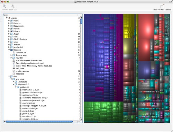Viewport: 173px width, 132px height.
Task: Expand the .Trash folder
Action: (9, 34)
